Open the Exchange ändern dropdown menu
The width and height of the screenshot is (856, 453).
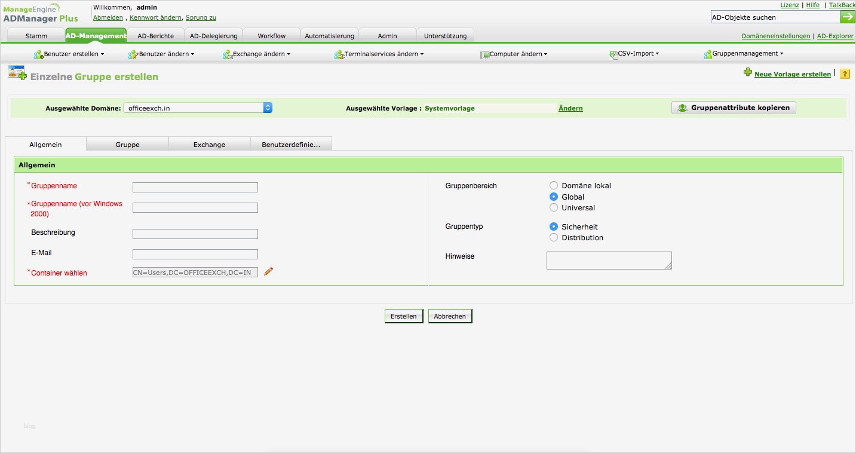[262, 54]
